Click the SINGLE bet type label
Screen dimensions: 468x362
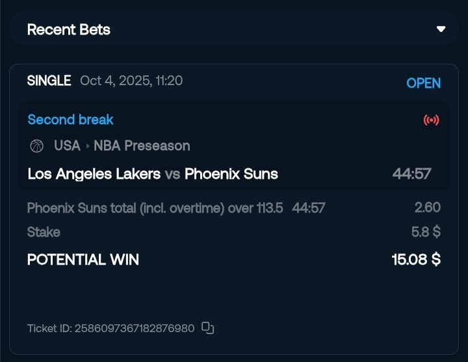[49, 81]
